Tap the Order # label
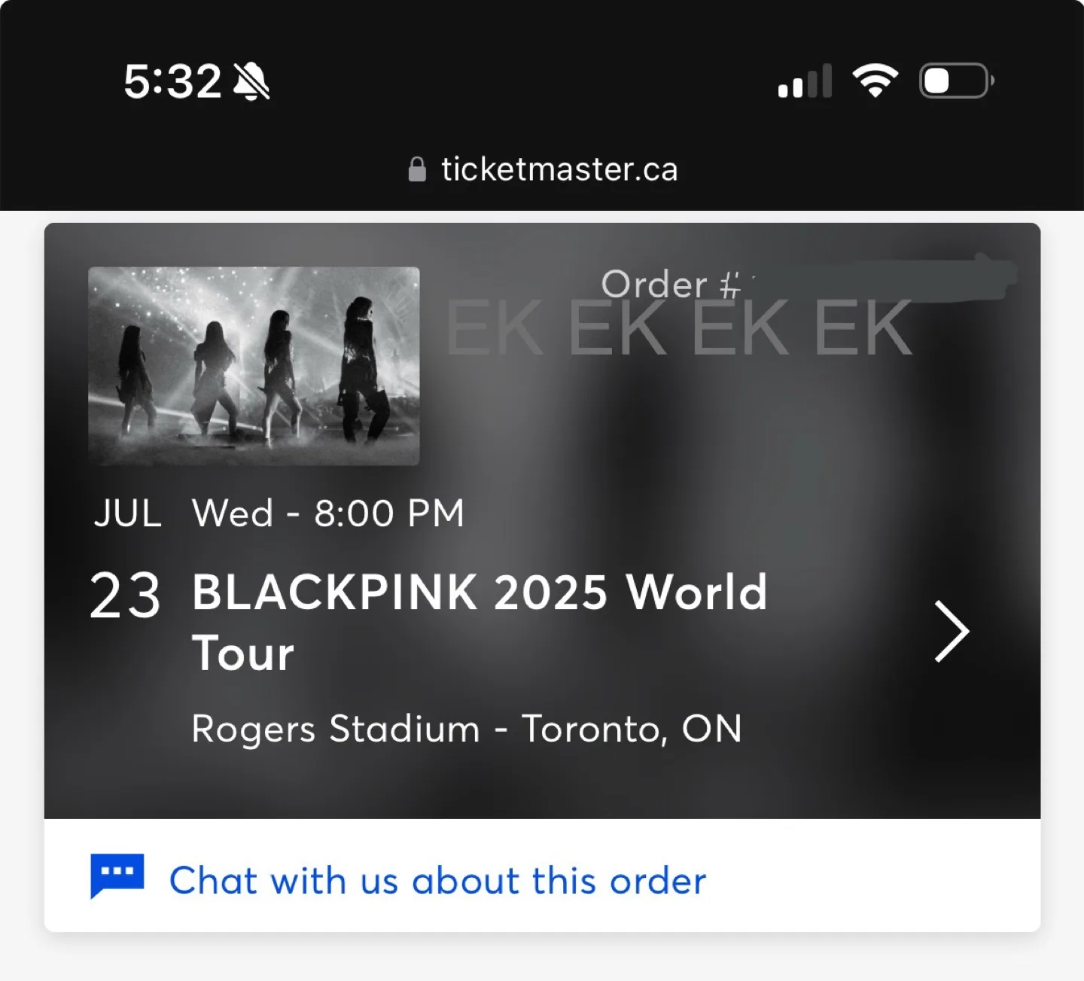Screen dimensions: 1084x981 click(671, 285)
